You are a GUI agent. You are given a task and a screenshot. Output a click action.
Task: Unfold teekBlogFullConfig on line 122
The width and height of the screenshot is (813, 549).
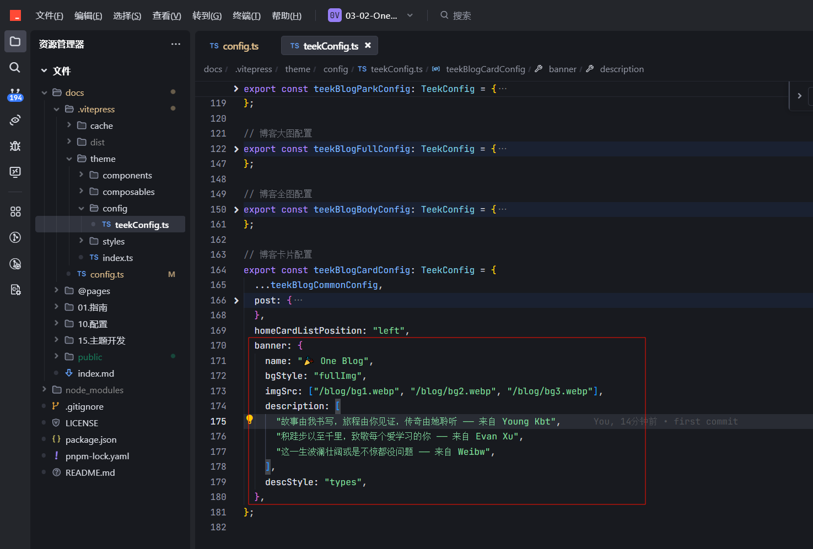(236, 149)
